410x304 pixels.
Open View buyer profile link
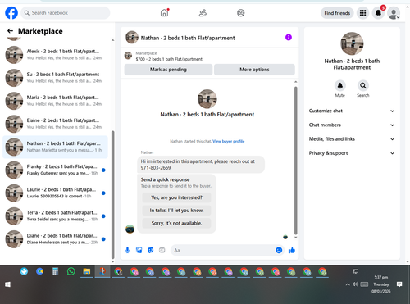coord(229,141)
